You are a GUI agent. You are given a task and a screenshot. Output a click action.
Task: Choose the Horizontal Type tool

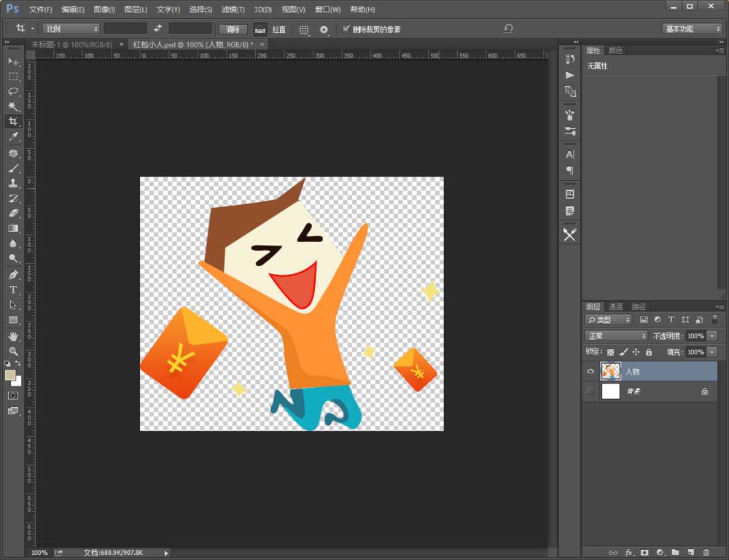coord(13,289)
